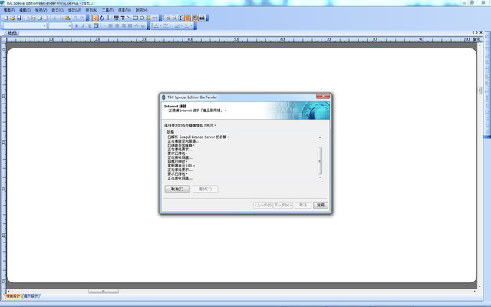Select the 'Seagull License Server' status line
Viewport: 491px width, 307px height.
tap(198, 137)
